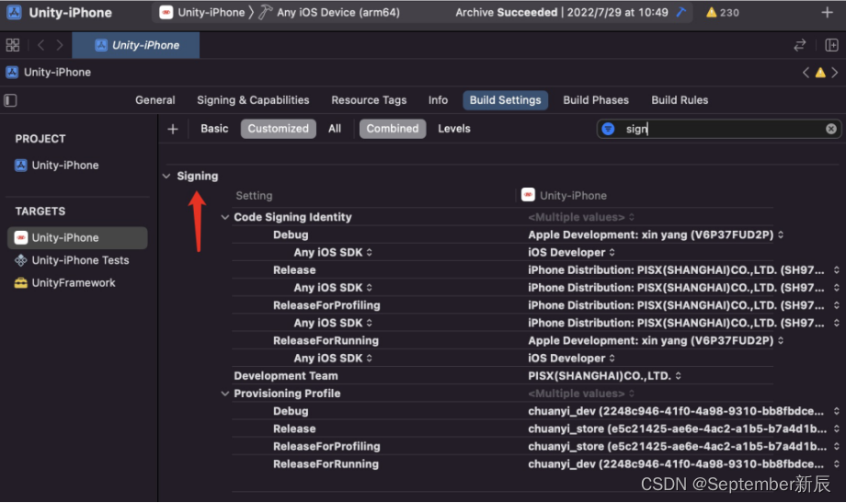This screenshot has width=846, height=503.
Task: Change Release provisioning profile chuanyi_store
Action: [x=683, y=429]
